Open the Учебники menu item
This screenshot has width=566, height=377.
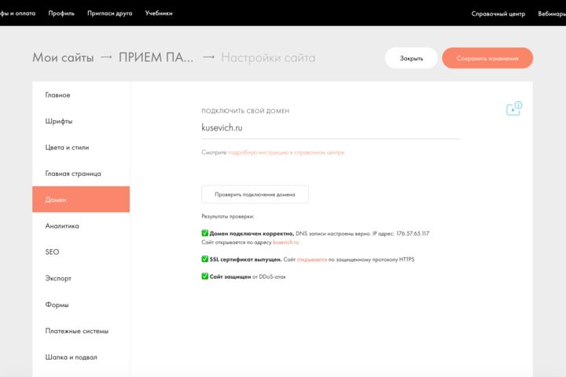pyautogui.click(x=159, y=13)
